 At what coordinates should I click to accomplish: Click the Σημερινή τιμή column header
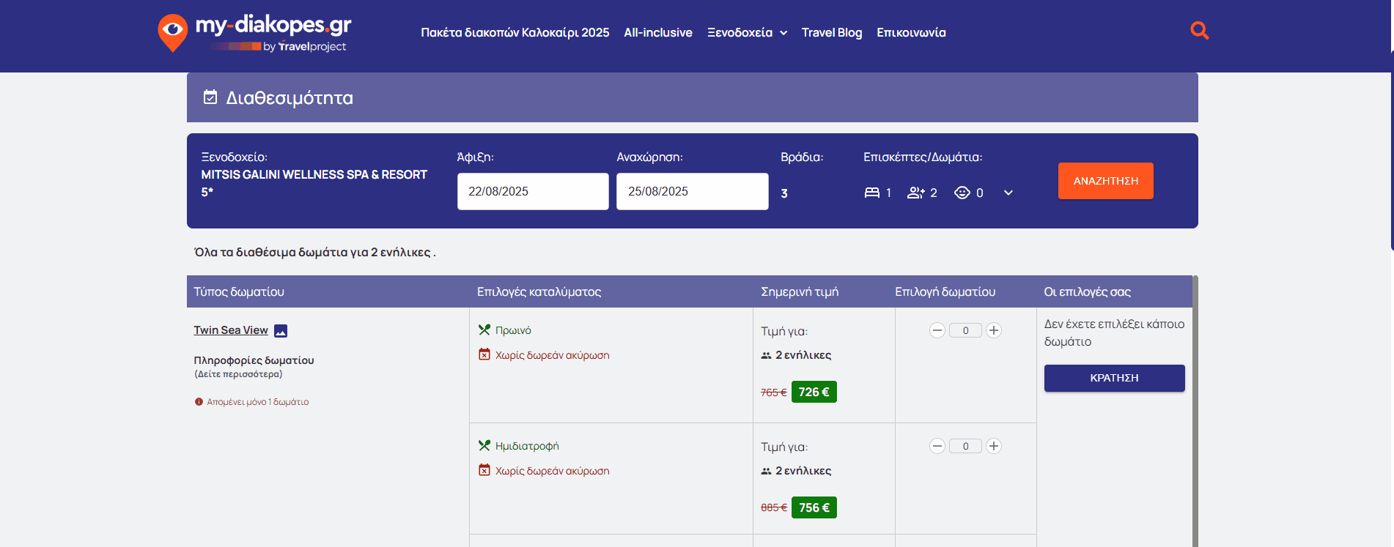point(800,291)
